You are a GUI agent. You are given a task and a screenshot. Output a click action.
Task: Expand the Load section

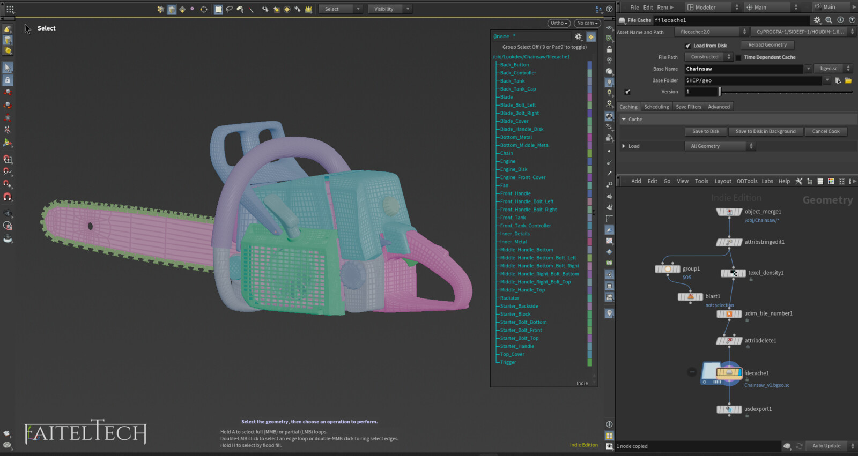pyautogui.click(x=624, y=146)
